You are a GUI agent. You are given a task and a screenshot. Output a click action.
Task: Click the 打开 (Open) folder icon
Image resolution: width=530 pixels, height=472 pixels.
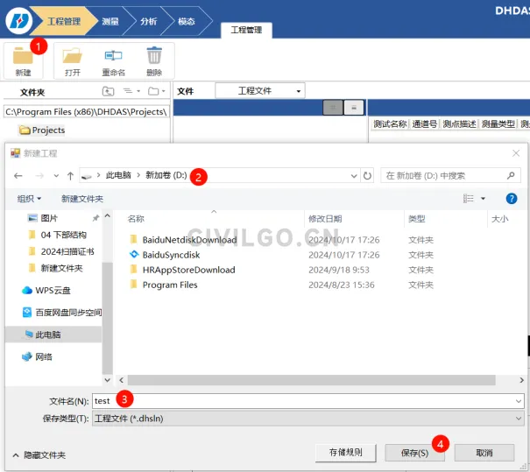tap(73, 58)
